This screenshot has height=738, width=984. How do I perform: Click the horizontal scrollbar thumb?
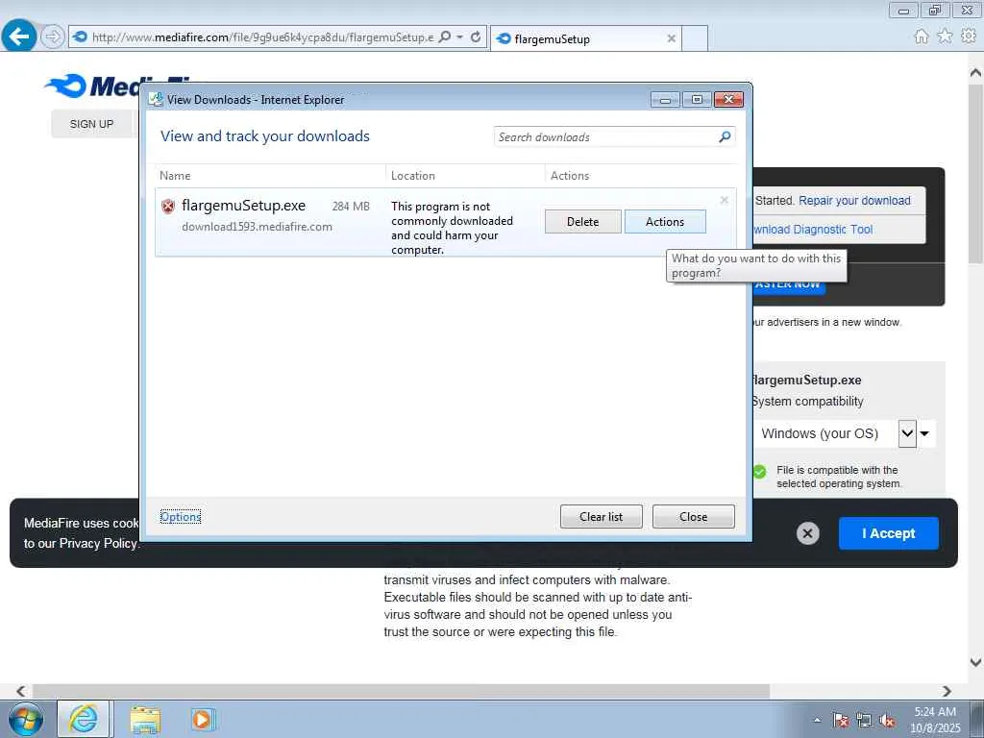401,691
